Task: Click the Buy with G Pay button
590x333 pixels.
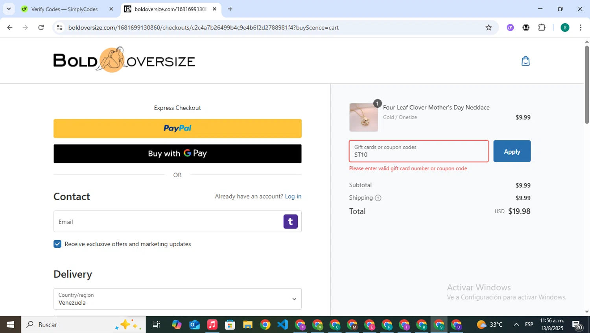Action: 177,154
